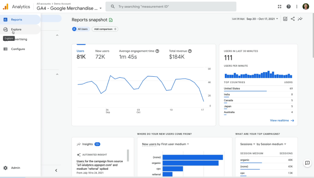Click the plus icon in Add comparison
Image resolution: width=314 pixels, height=178 pixels.
coord(115,29)
